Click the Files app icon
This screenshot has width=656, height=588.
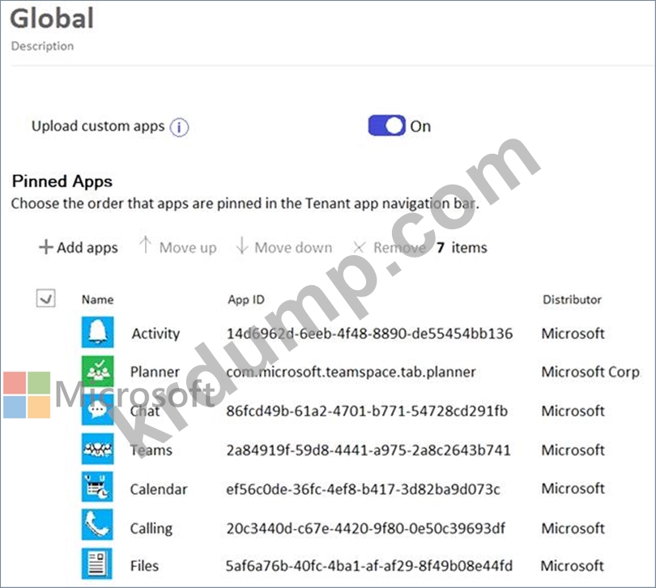pos(98,565)
